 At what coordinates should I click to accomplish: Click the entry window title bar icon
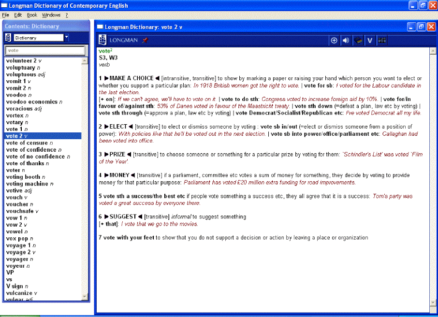click(x=100, y=27)
